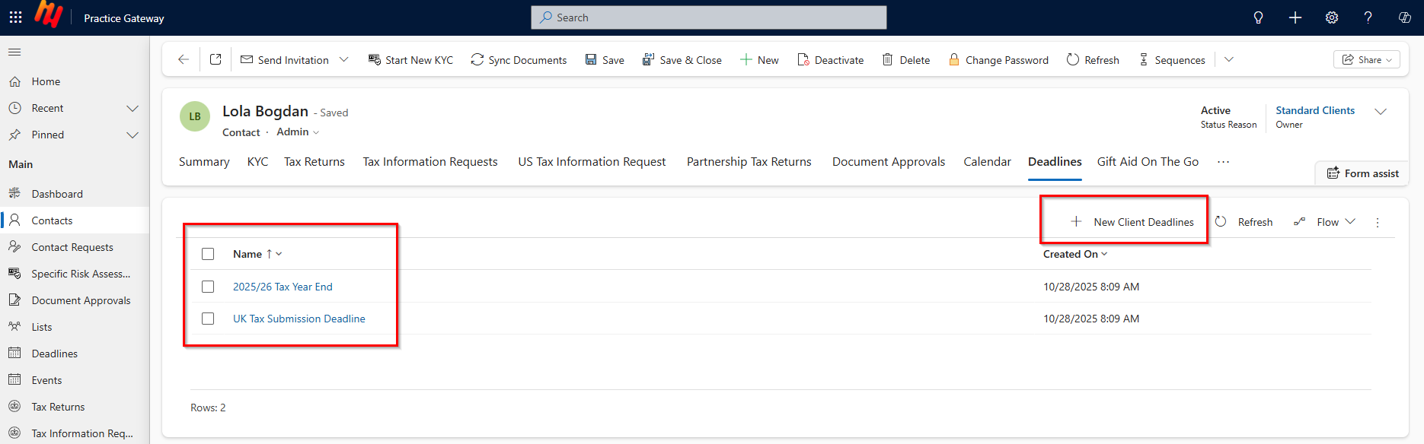
Task: Open the help question mark icon
Action: 1368,17
